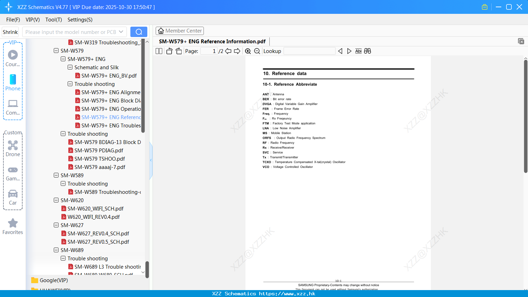Open SM-W319 Troubleshooting file
528x297 pixels.
[x=105, y=42]
